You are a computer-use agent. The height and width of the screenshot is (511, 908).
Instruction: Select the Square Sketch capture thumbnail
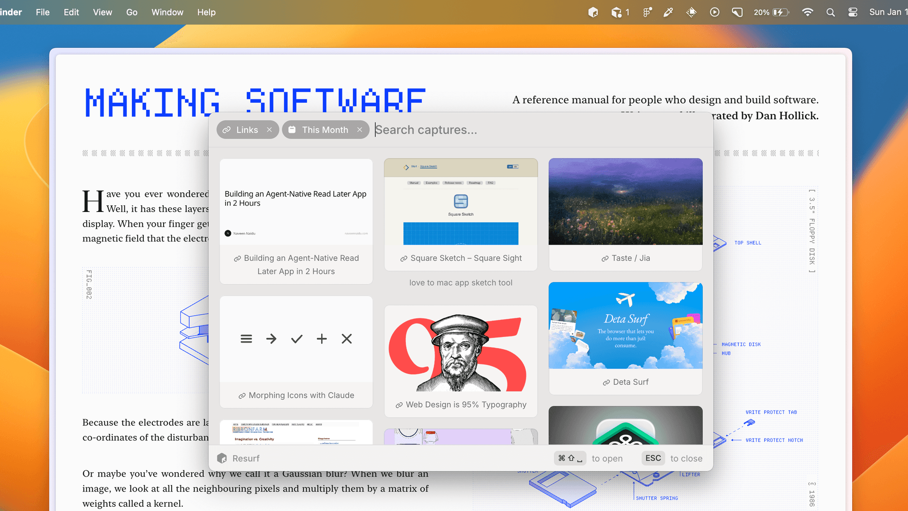[461, 202]
